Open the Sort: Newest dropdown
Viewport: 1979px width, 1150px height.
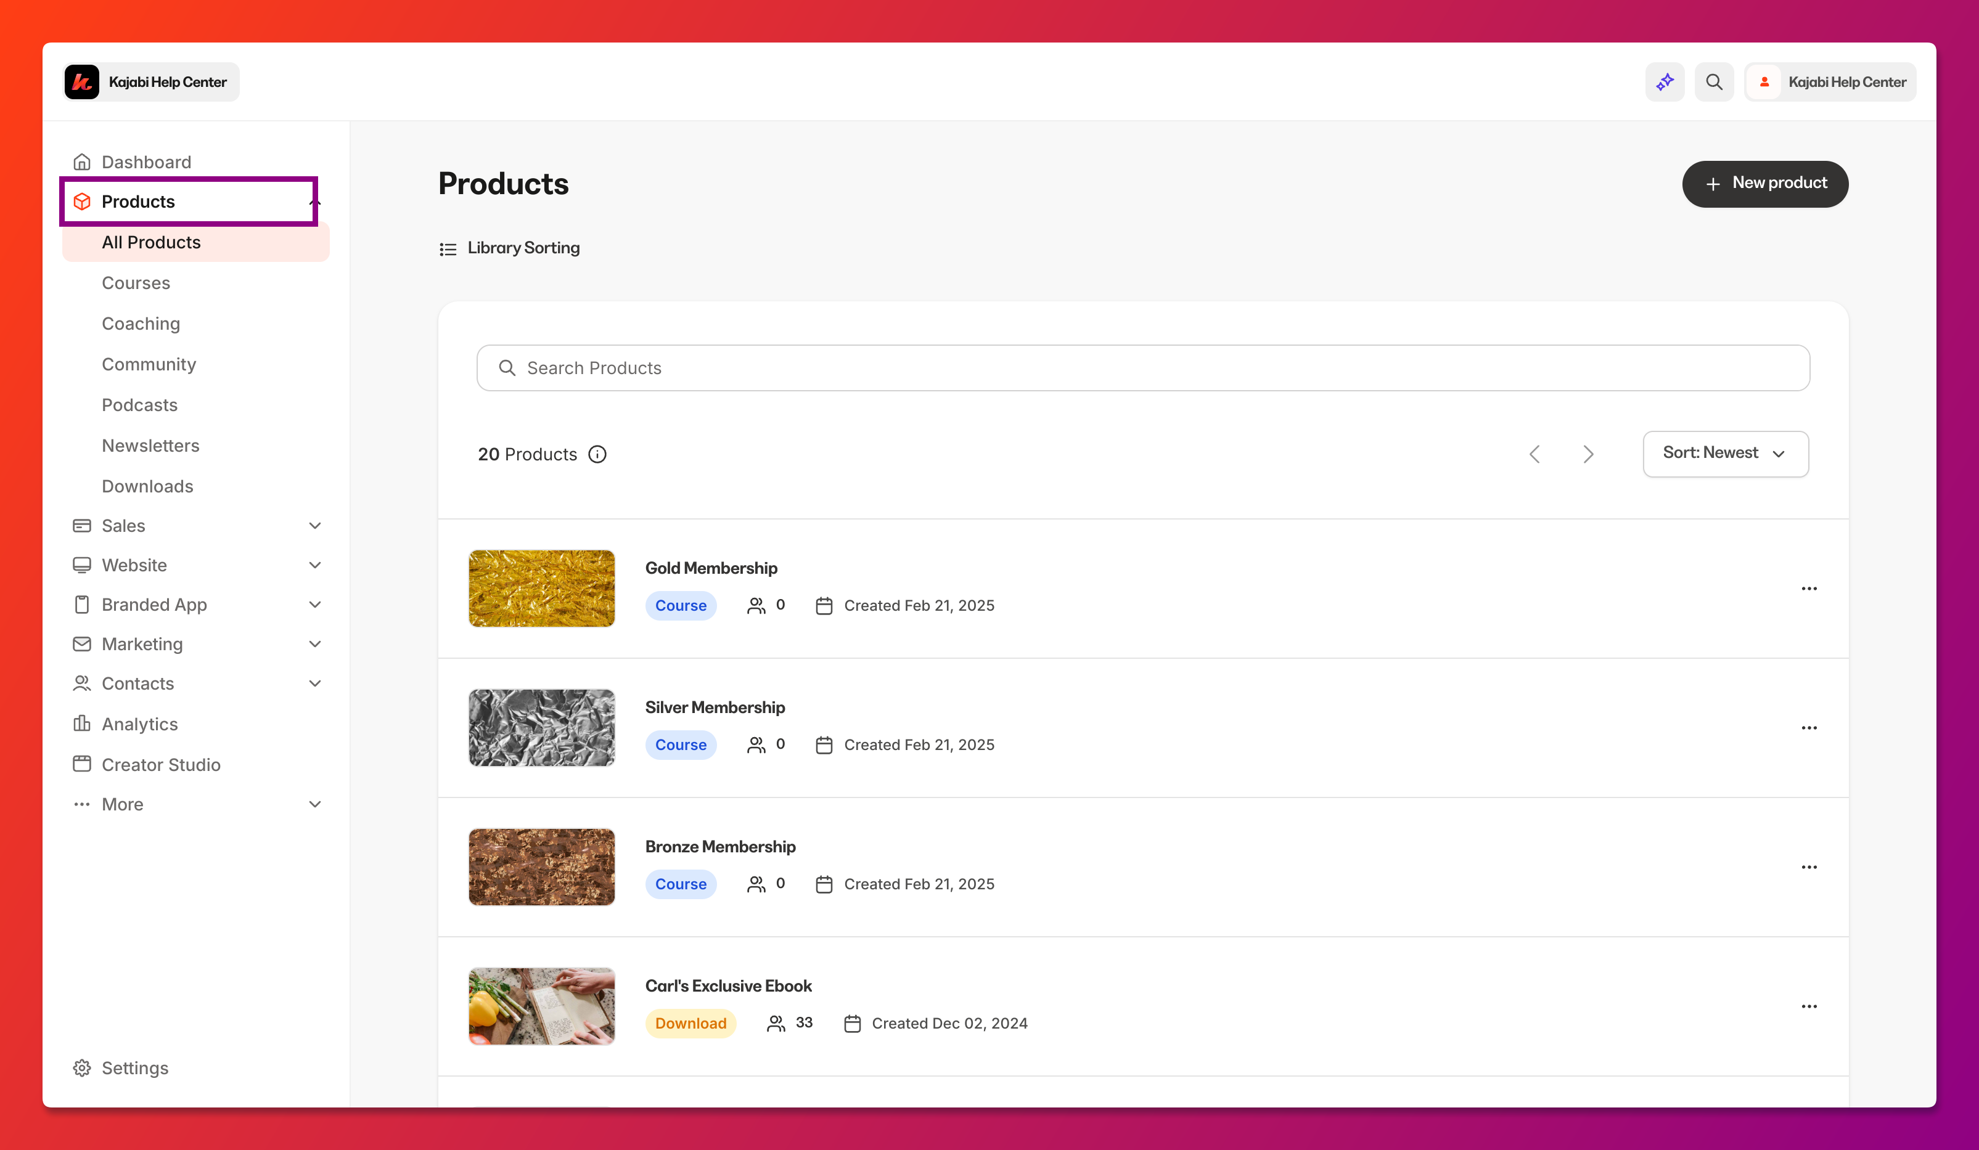pos(1726,454)
